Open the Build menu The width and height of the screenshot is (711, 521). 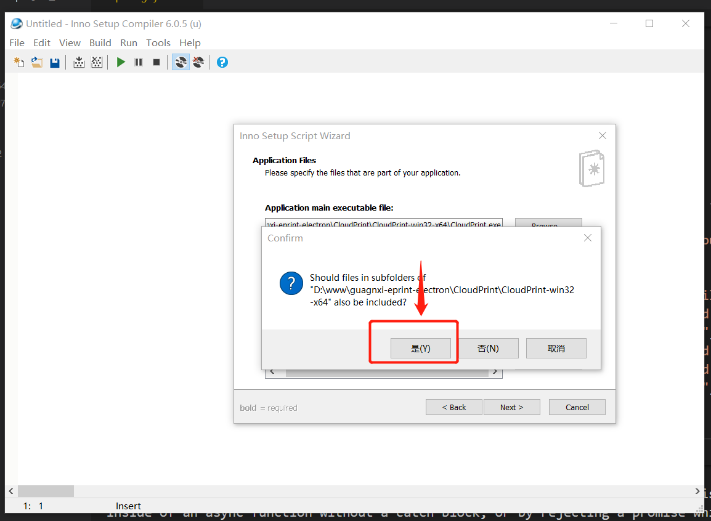click(100, 42)
